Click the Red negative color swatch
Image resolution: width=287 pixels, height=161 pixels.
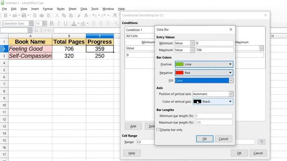pyautogui.click(x=179, y=72)
